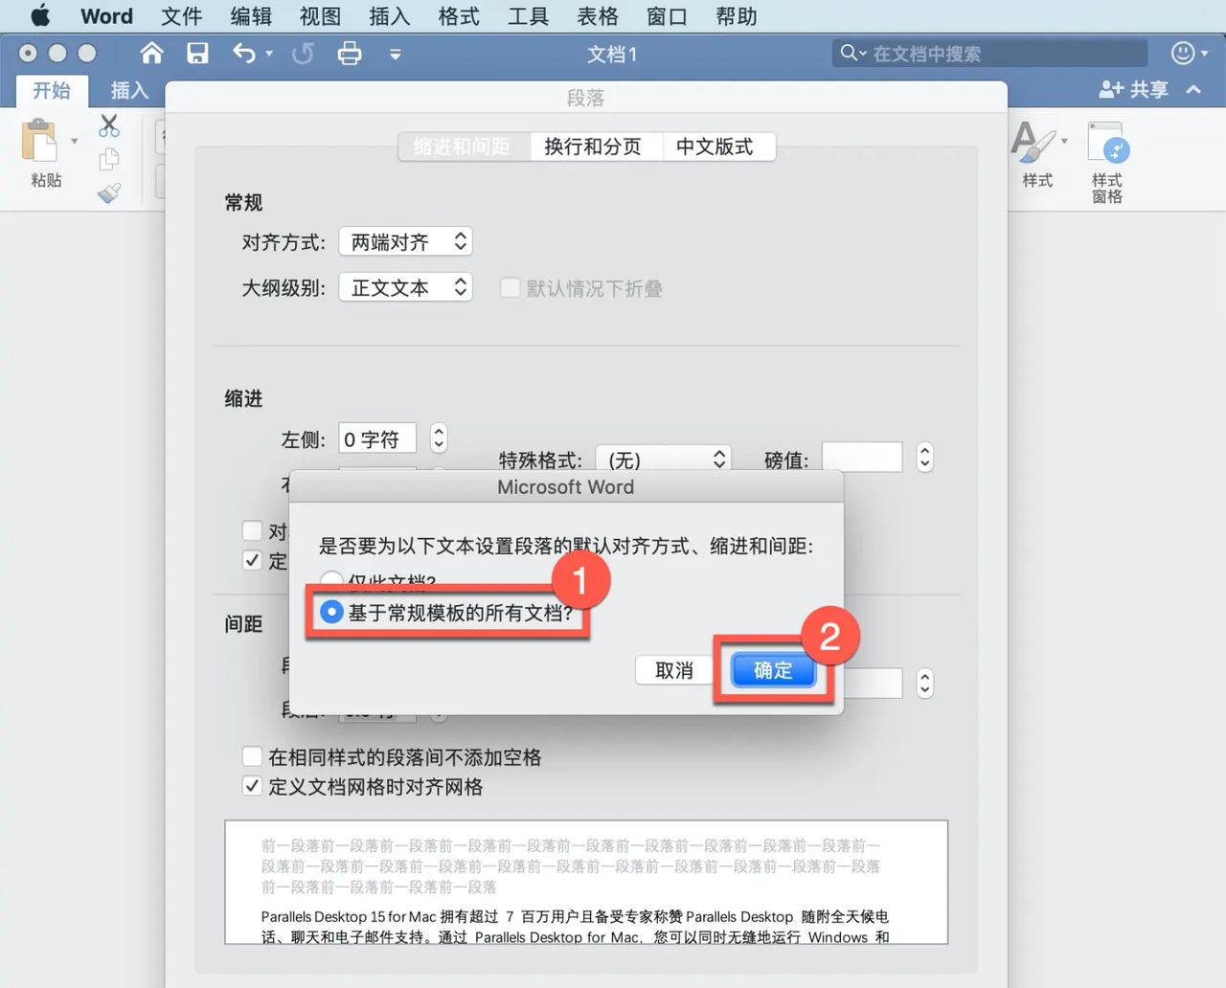Screen dimensions: 1226x988
Task: Click the smiley feedback icon
Action: 1182,53
